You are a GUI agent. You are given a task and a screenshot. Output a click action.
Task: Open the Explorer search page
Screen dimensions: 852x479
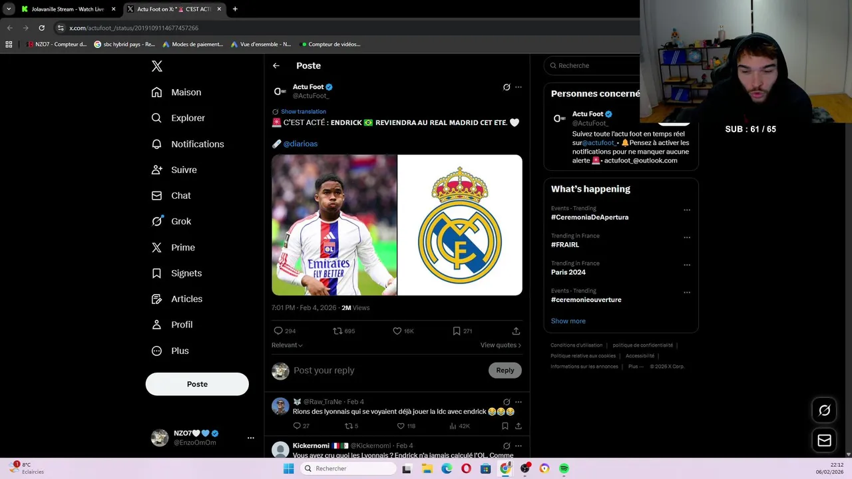[x=178, y=118]
